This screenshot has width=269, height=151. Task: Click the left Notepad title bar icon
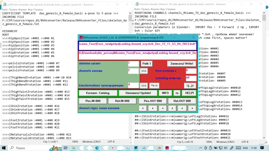click(4, 4)
